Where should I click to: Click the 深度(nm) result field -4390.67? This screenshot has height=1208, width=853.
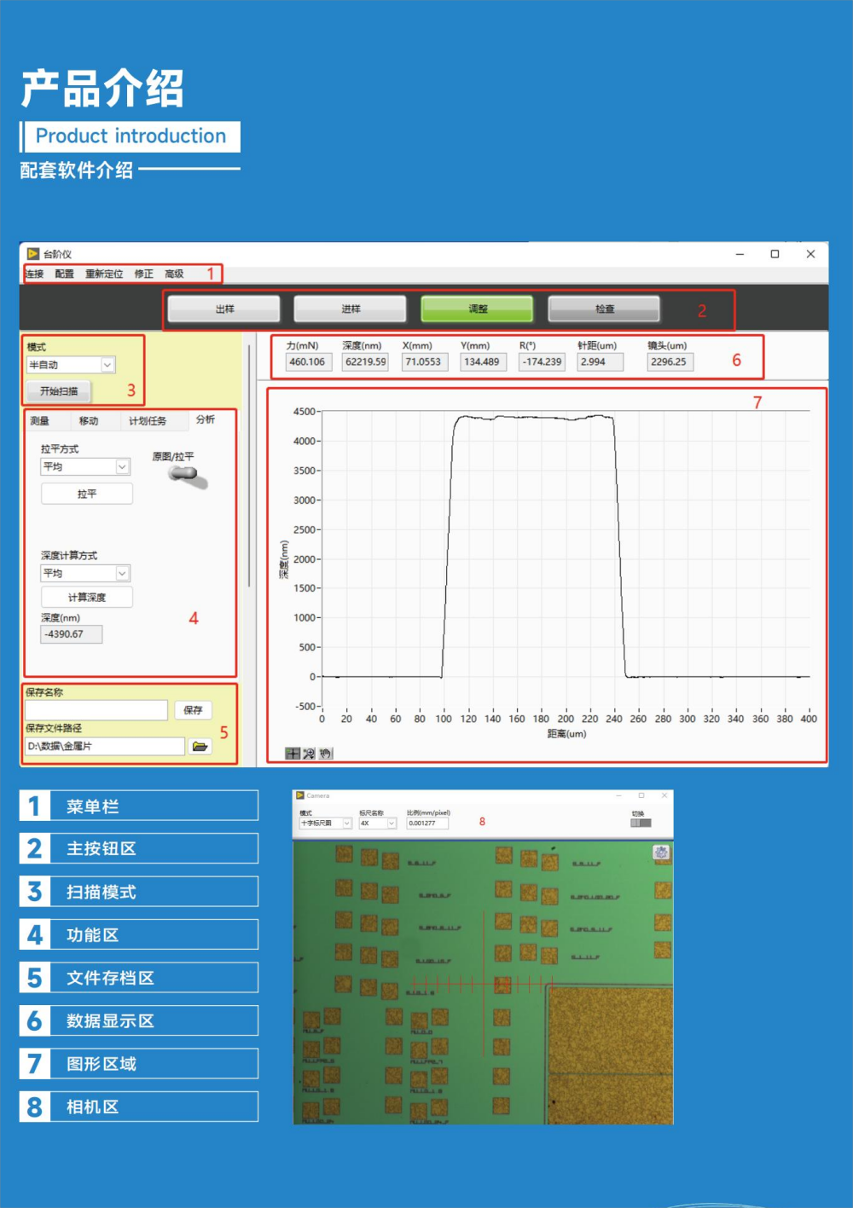point(72,634)
